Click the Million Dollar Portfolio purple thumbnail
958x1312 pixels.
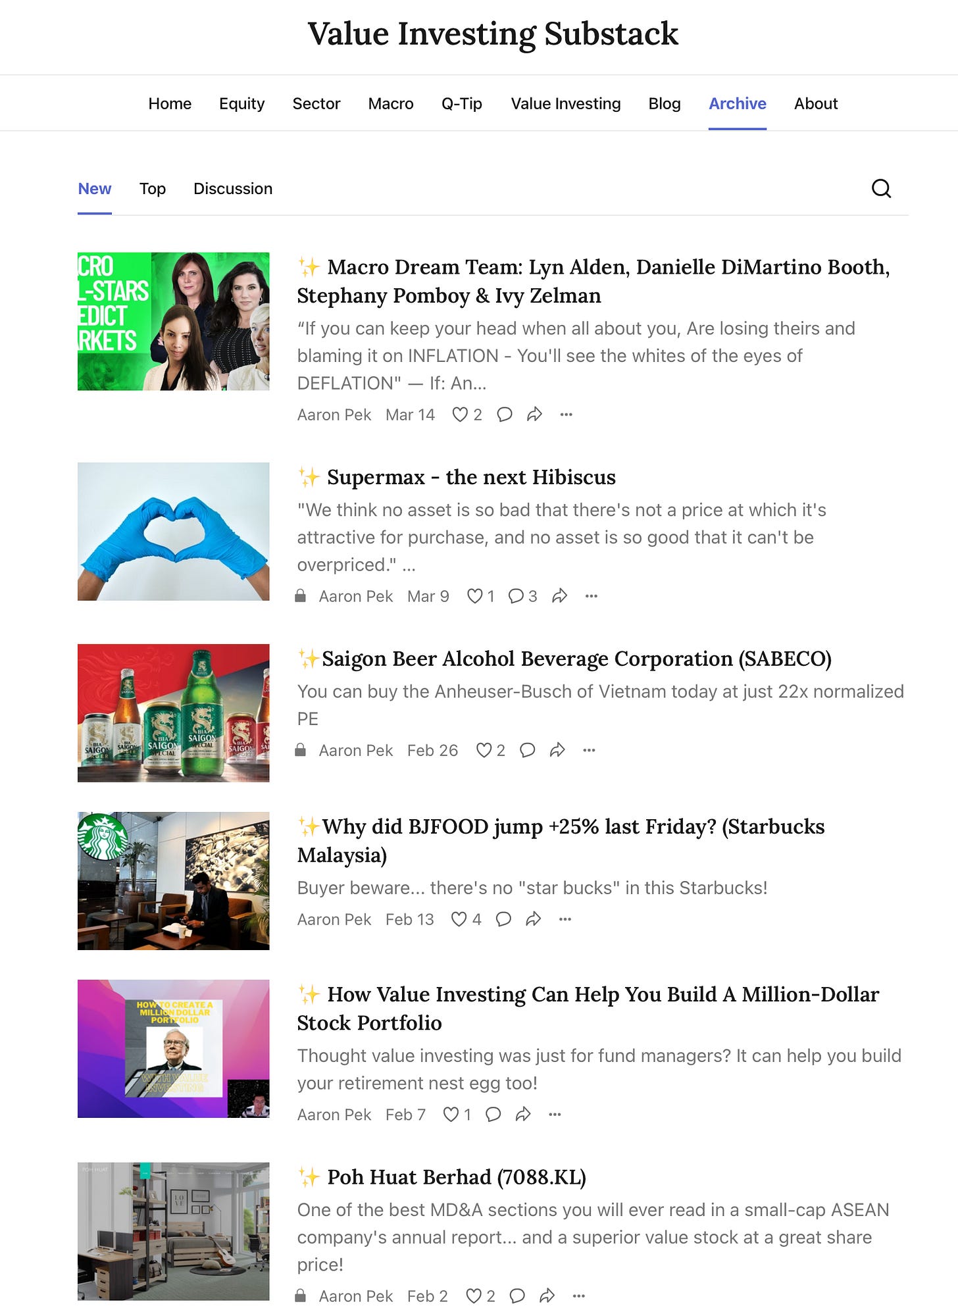[x=174, y=1049]
